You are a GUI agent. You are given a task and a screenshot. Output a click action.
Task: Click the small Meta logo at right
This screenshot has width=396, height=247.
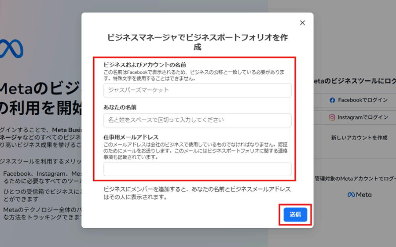[x=359, y=195]
